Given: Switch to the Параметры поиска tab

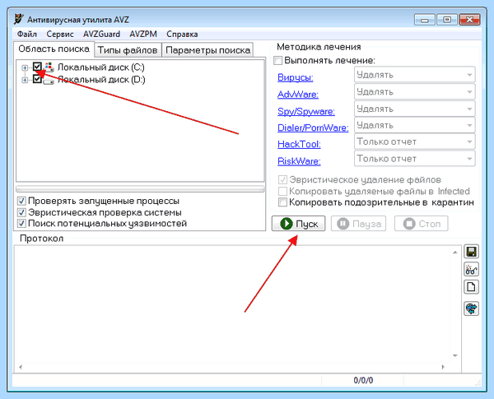Looking at the screenshot, I should click(207, 50).
